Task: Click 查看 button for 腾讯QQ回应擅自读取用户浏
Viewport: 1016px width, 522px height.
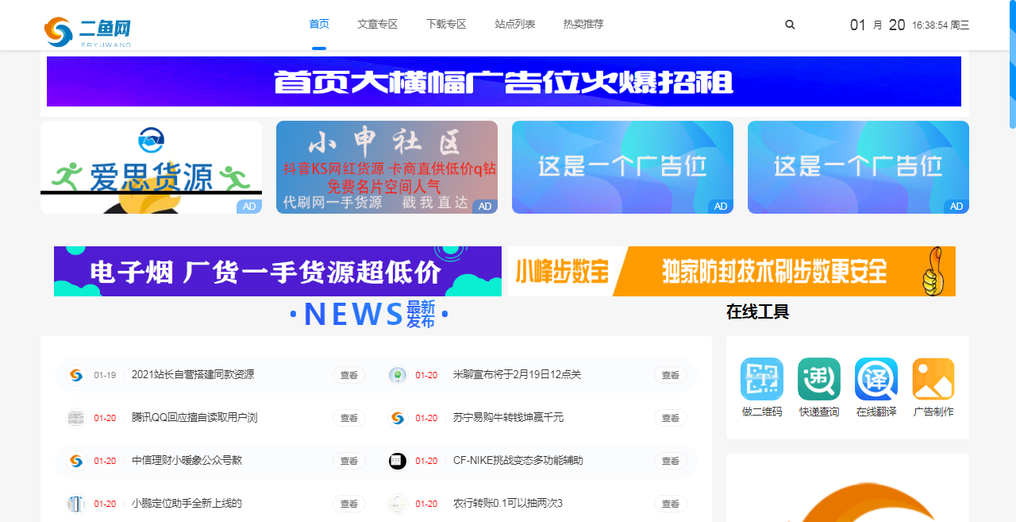Action: pyautogui.click(x=349, y=418)
